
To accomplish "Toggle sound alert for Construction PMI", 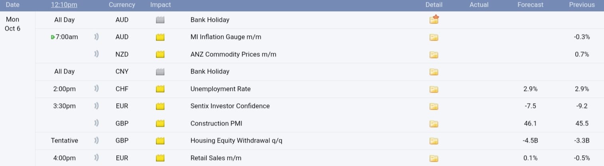I will (x=96, y=123).
